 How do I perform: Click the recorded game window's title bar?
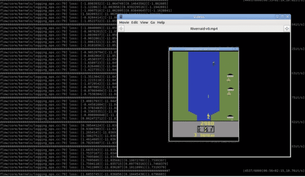pos(204,50)
